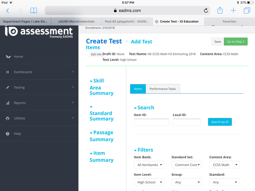Focus the Item ID input field

click(151, 122)
